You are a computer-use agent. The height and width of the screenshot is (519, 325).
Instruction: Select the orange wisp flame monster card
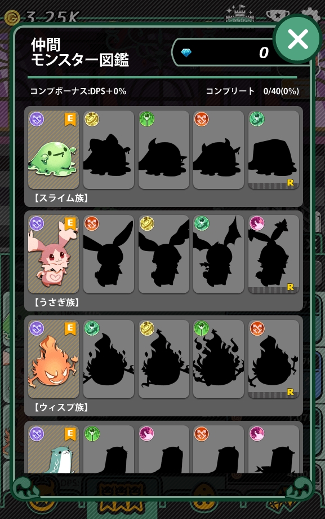pyautogui.click(x=54, y=359)
